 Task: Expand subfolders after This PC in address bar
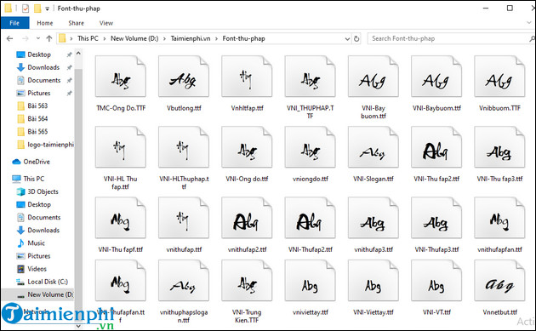point(105,38)
